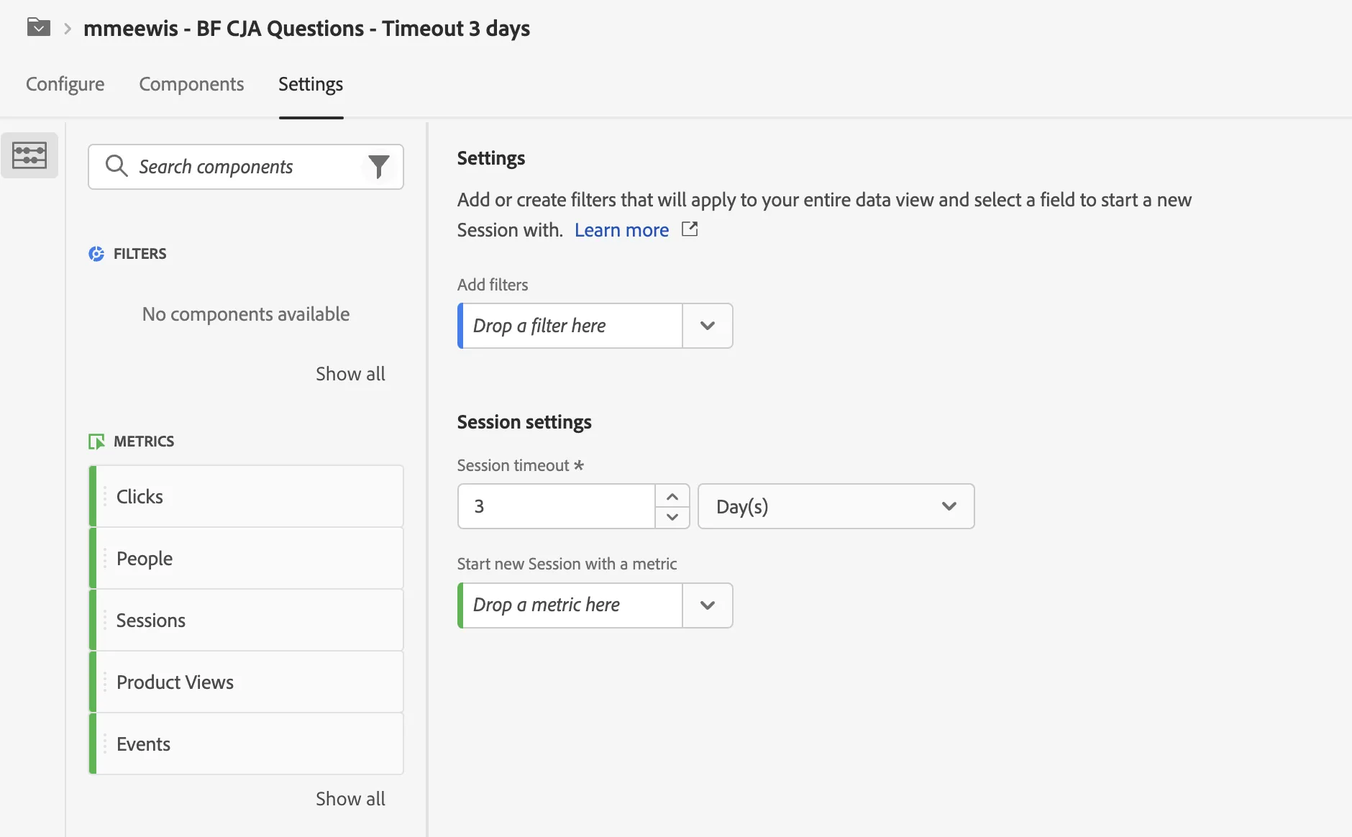The height and width of the screenshot is (837, 1352).
Task: Click the FILTERS section icon
Action: [96, 254]
